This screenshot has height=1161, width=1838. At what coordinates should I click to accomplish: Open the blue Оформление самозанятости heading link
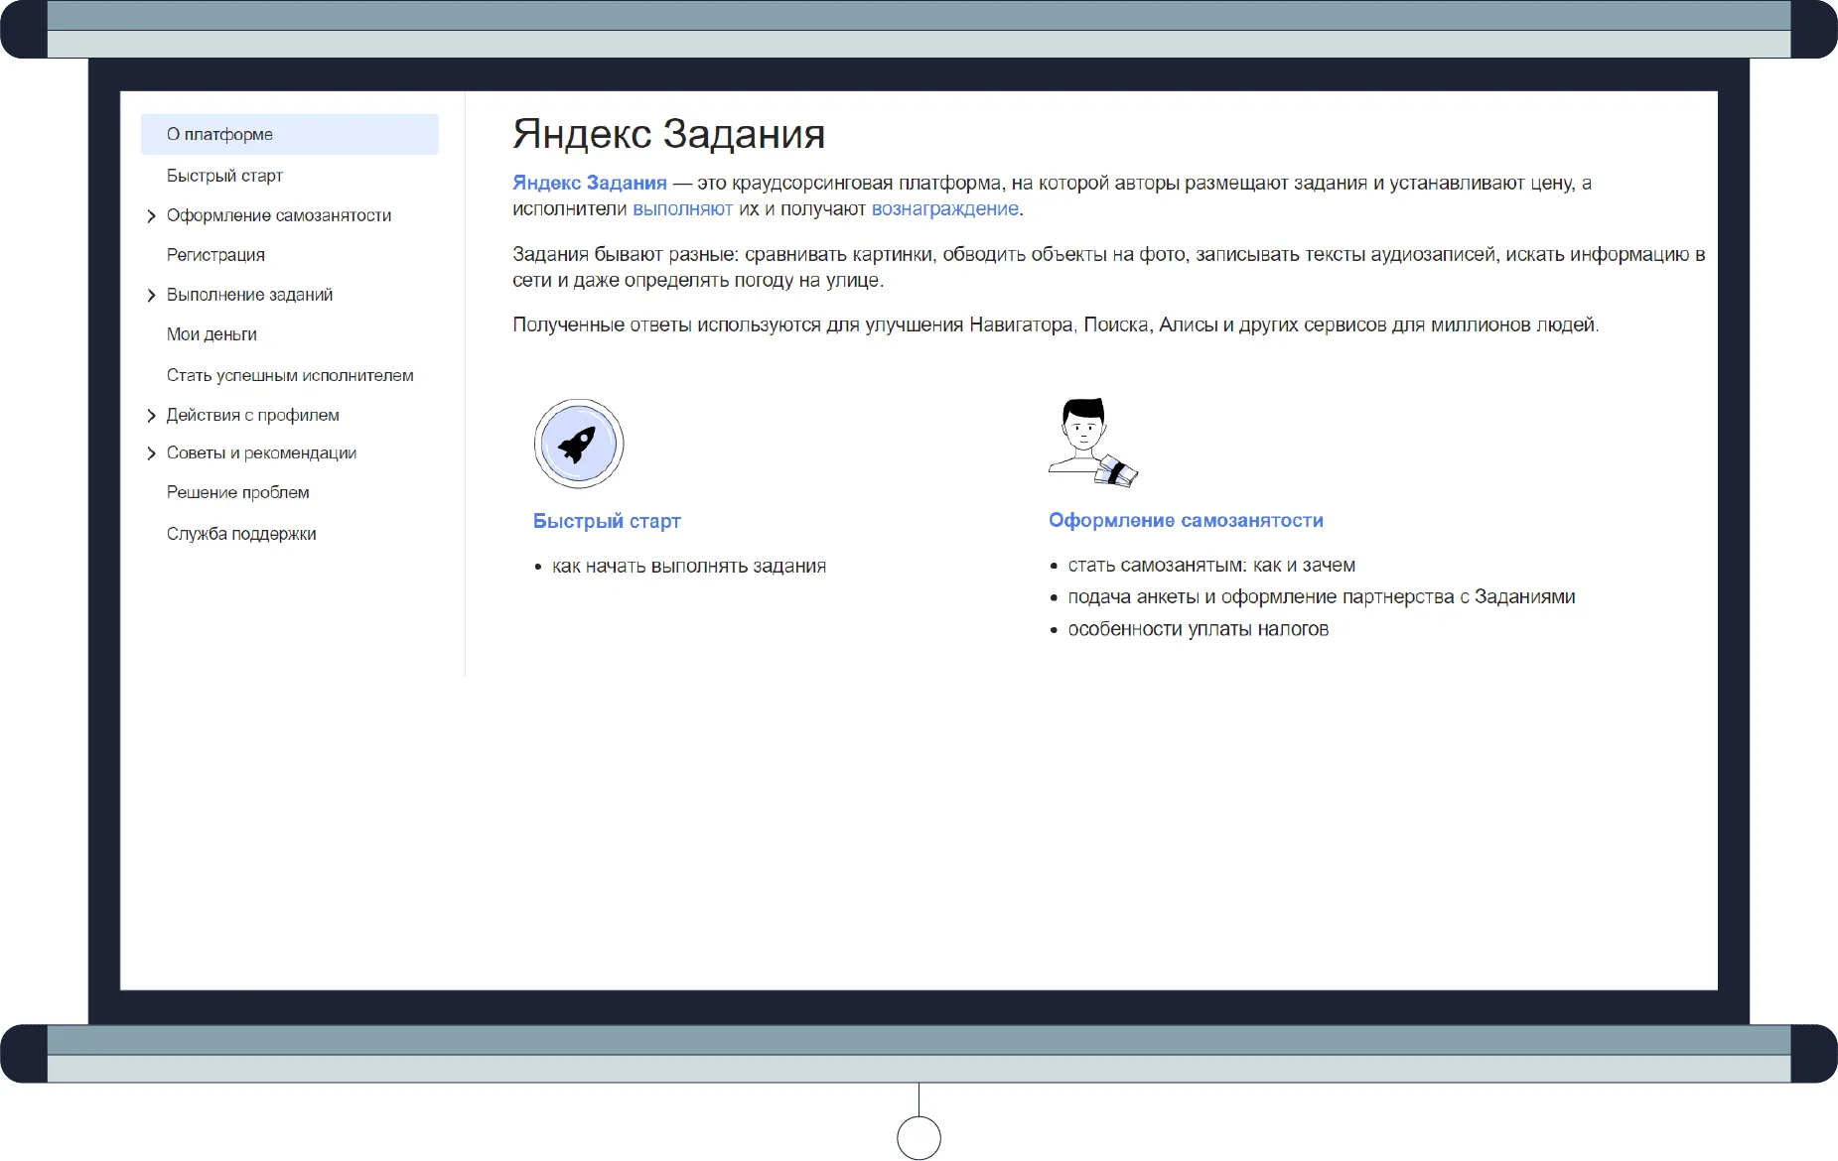(1186, 520)
